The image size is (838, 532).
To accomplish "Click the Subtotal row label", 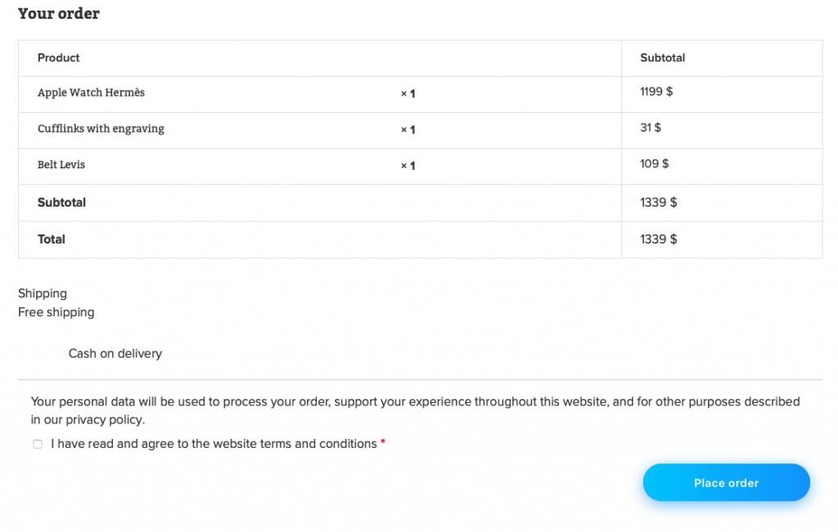I will point(61,202).
